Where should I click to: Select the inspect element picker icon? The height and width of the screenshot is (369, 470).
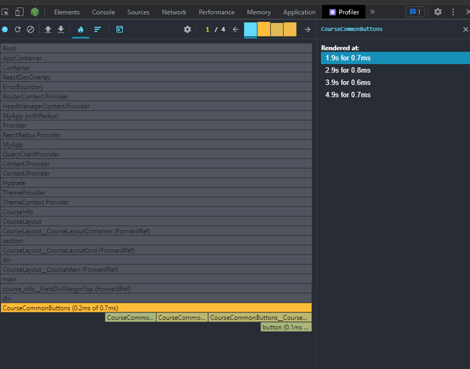pyautogui.click(x=5, y=12)
